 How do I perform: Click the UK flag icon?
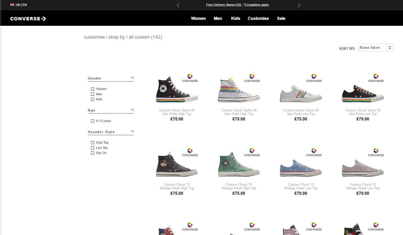[x=12, y=5]
